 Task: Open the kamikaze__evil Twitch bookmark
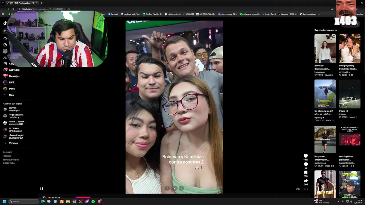(x=131, y=14)
